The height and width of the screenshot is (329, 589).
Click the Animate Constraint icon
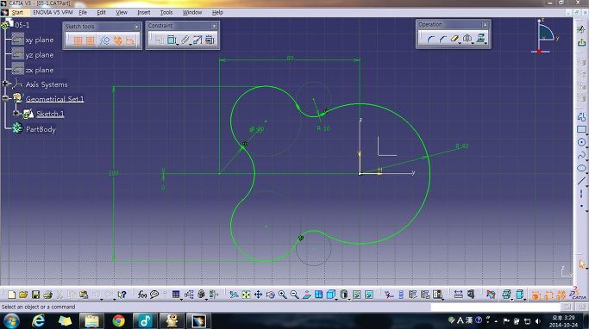(x=197, y=40)
